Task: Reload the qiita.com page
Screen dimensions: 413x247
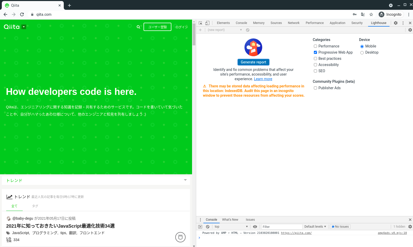Action: point(22,14)
